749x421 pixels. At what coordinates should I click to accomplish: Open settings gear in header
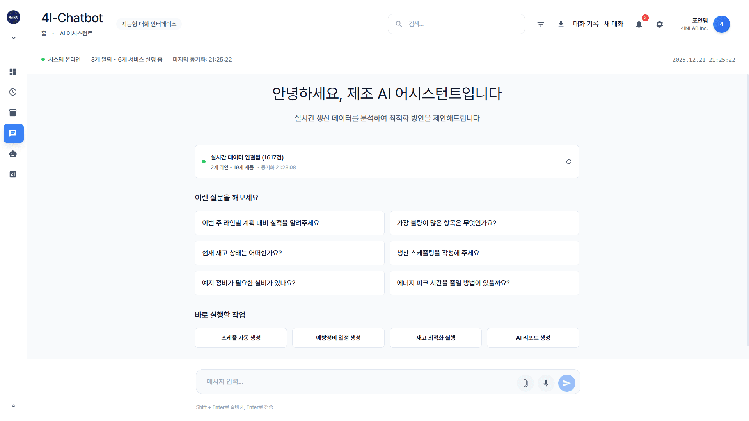click(x=660, y=24)
